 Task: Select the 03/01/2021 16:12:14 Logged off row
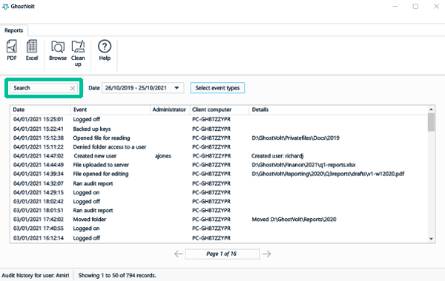[219, 238]
